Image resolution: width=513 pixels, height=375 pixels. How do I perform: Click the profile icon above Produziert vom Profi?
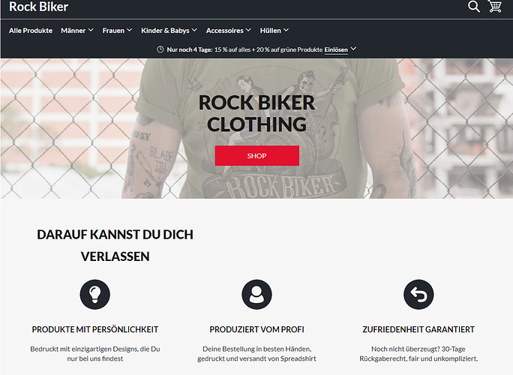tap(256, 294)
